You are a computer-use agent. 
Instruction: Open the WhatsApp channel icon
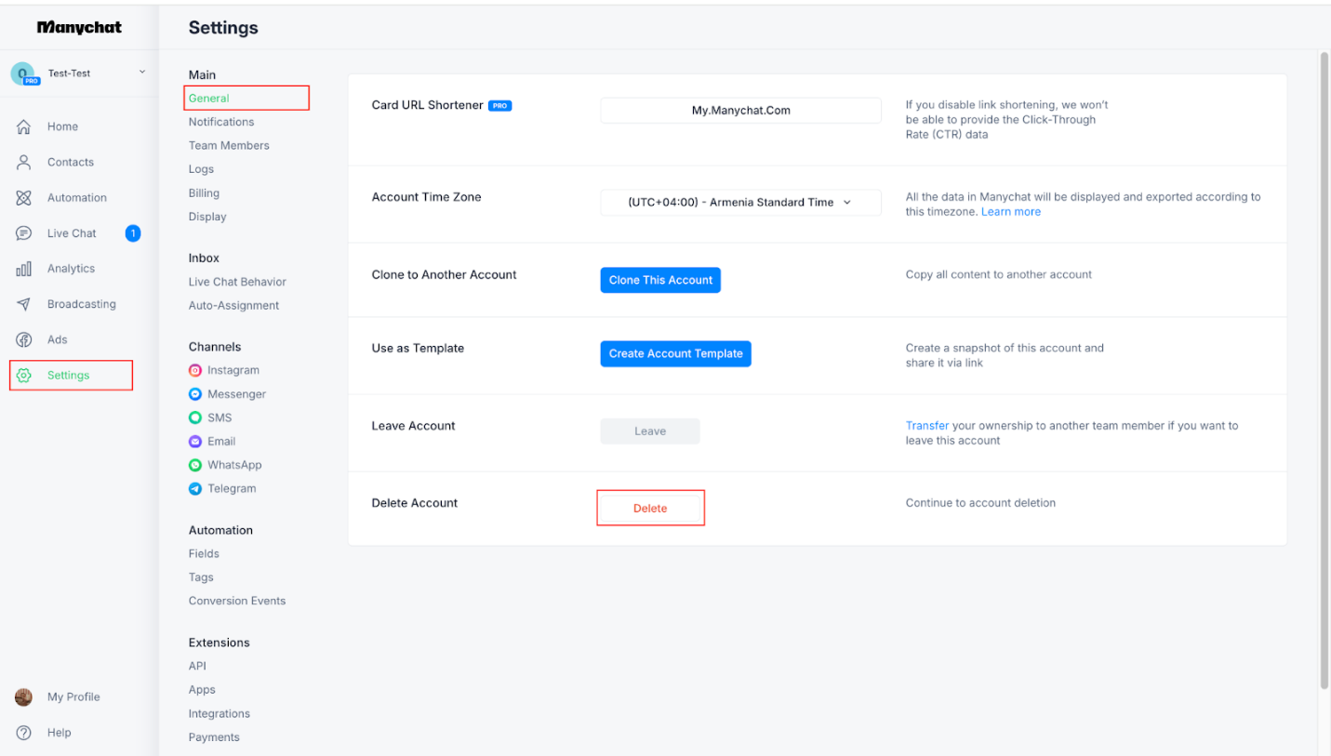tap(195, 465)
